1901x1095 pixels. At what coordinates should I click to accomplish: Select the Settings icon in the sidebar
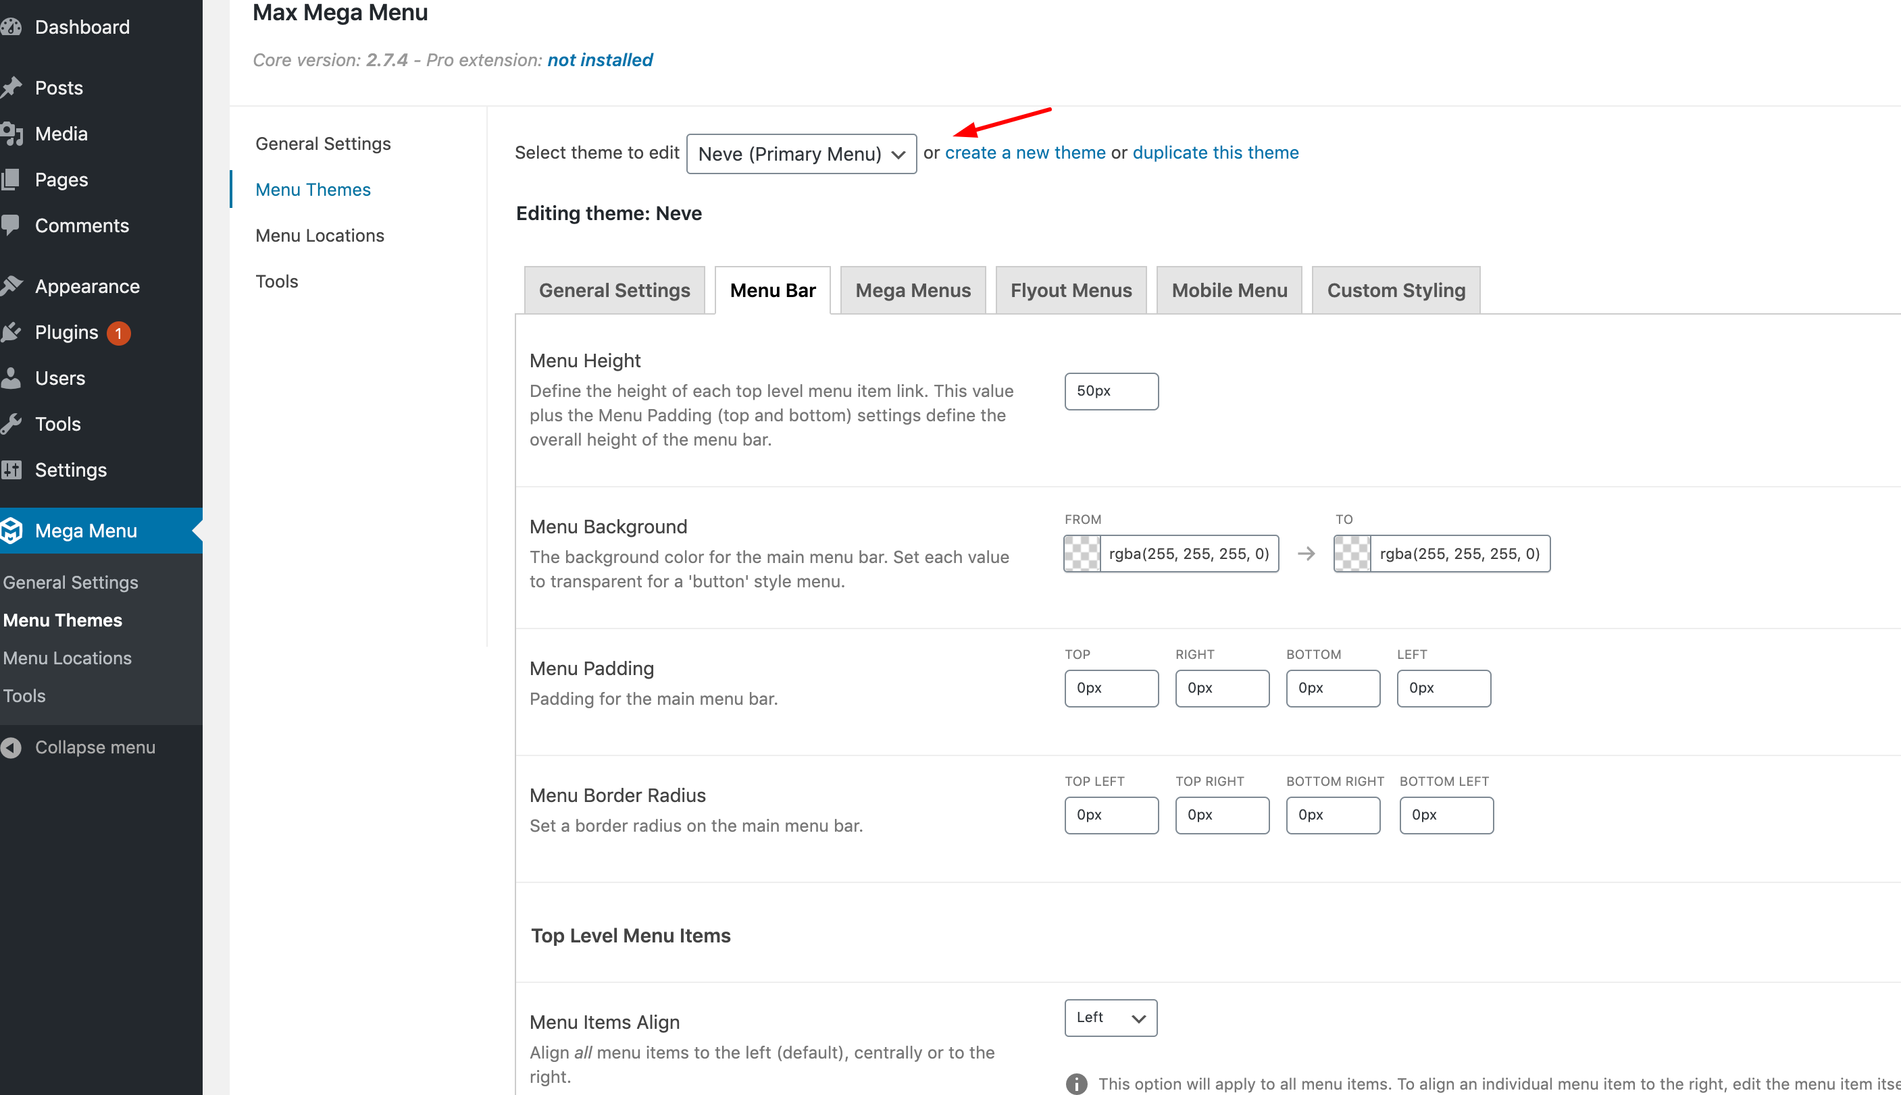13,469
